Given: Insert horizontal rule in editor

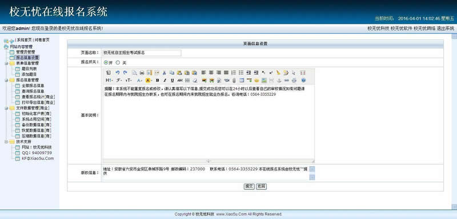Looking at the screenshot, I should pos(249,80).
